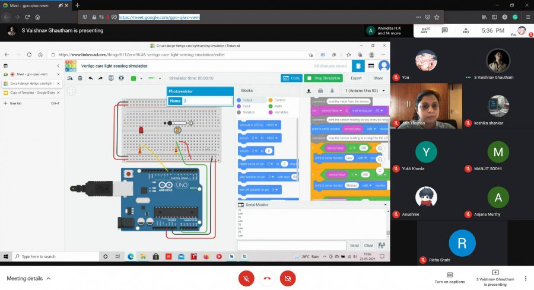The height and width of the screenshot is (290, 534).
Task: Click the download code icon in Blocks panel
Action: (309, 91)
